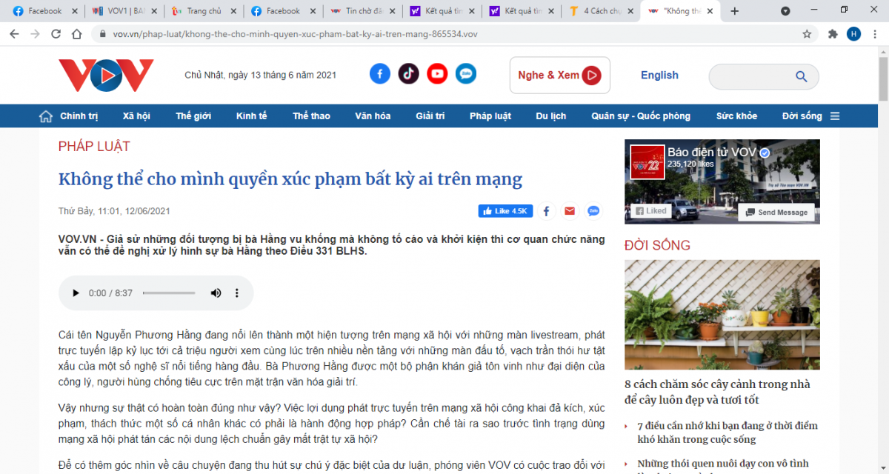Click the Zalo share icon beside article
Image resolution: width=889 pixels, height=474 pixels.
(x=593, y=211)
